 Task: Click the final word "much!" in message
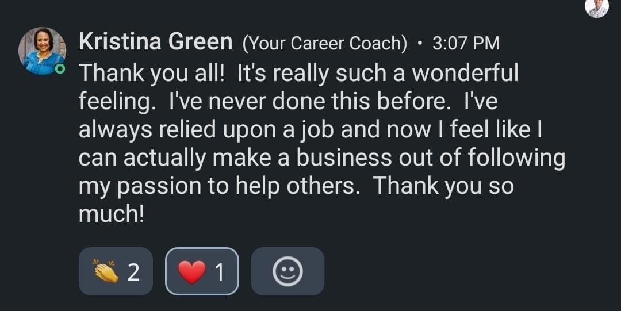pyautogui.click(x=111, y=215)
